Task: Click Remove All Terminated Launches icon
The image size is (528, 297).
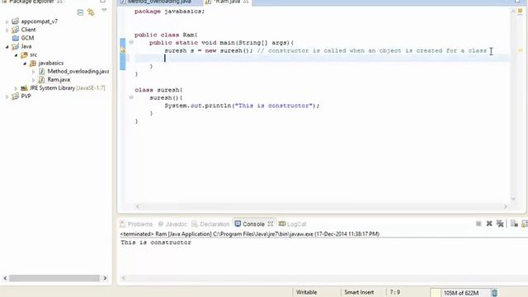Action: click(x=500, y=224)
